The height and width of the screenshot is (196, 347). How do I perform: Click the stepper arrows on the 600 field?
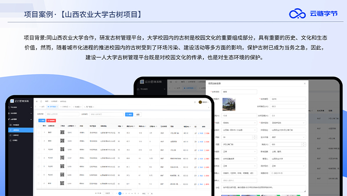coord(304,145)
